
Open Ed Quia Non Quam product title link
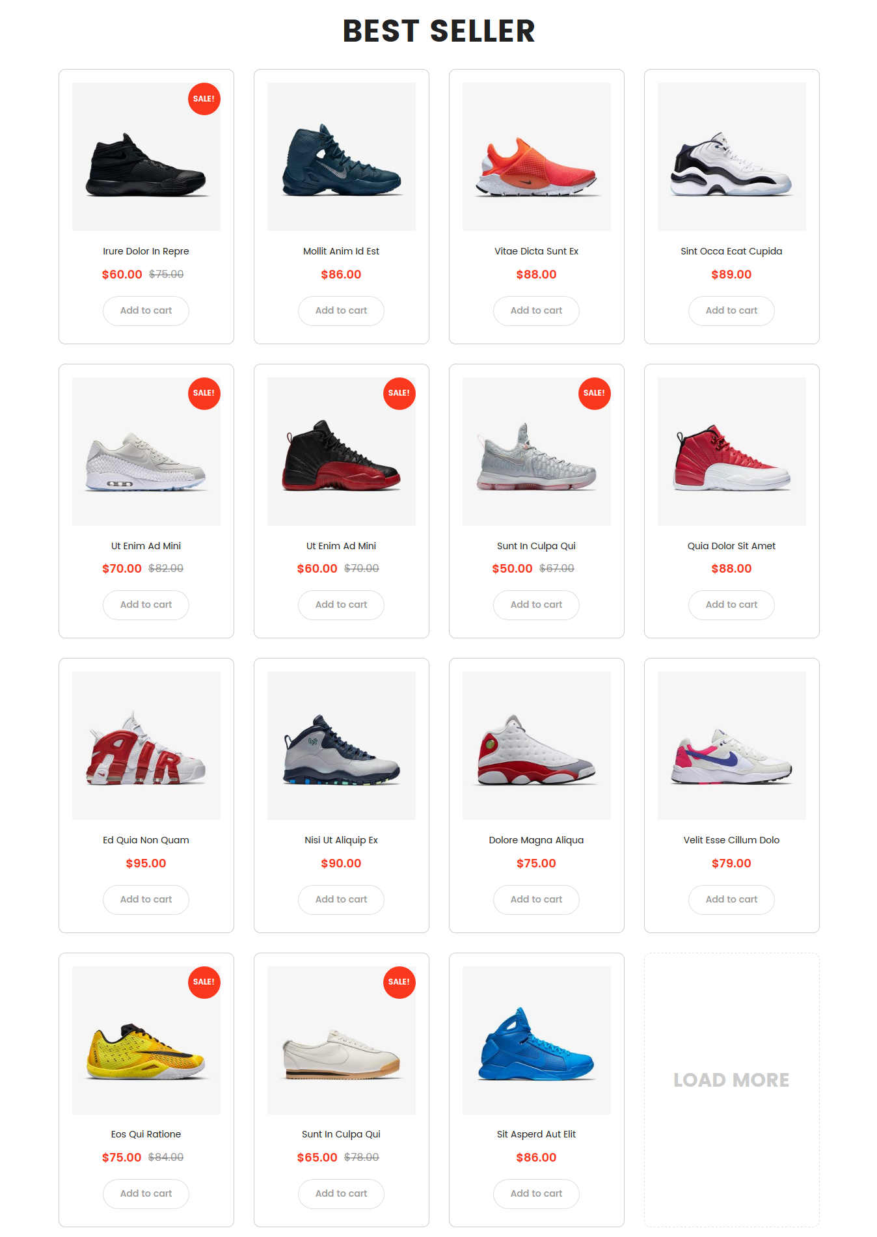(x=146, y=840)
